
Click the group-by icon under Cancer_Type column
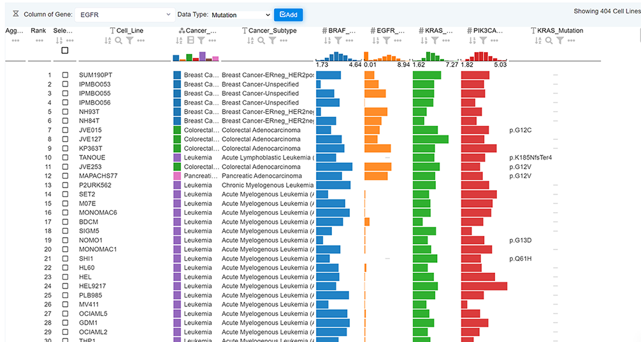point(191,41)
